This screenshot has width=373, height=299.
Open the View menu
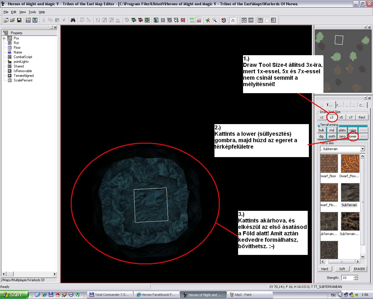click(22, 12)
